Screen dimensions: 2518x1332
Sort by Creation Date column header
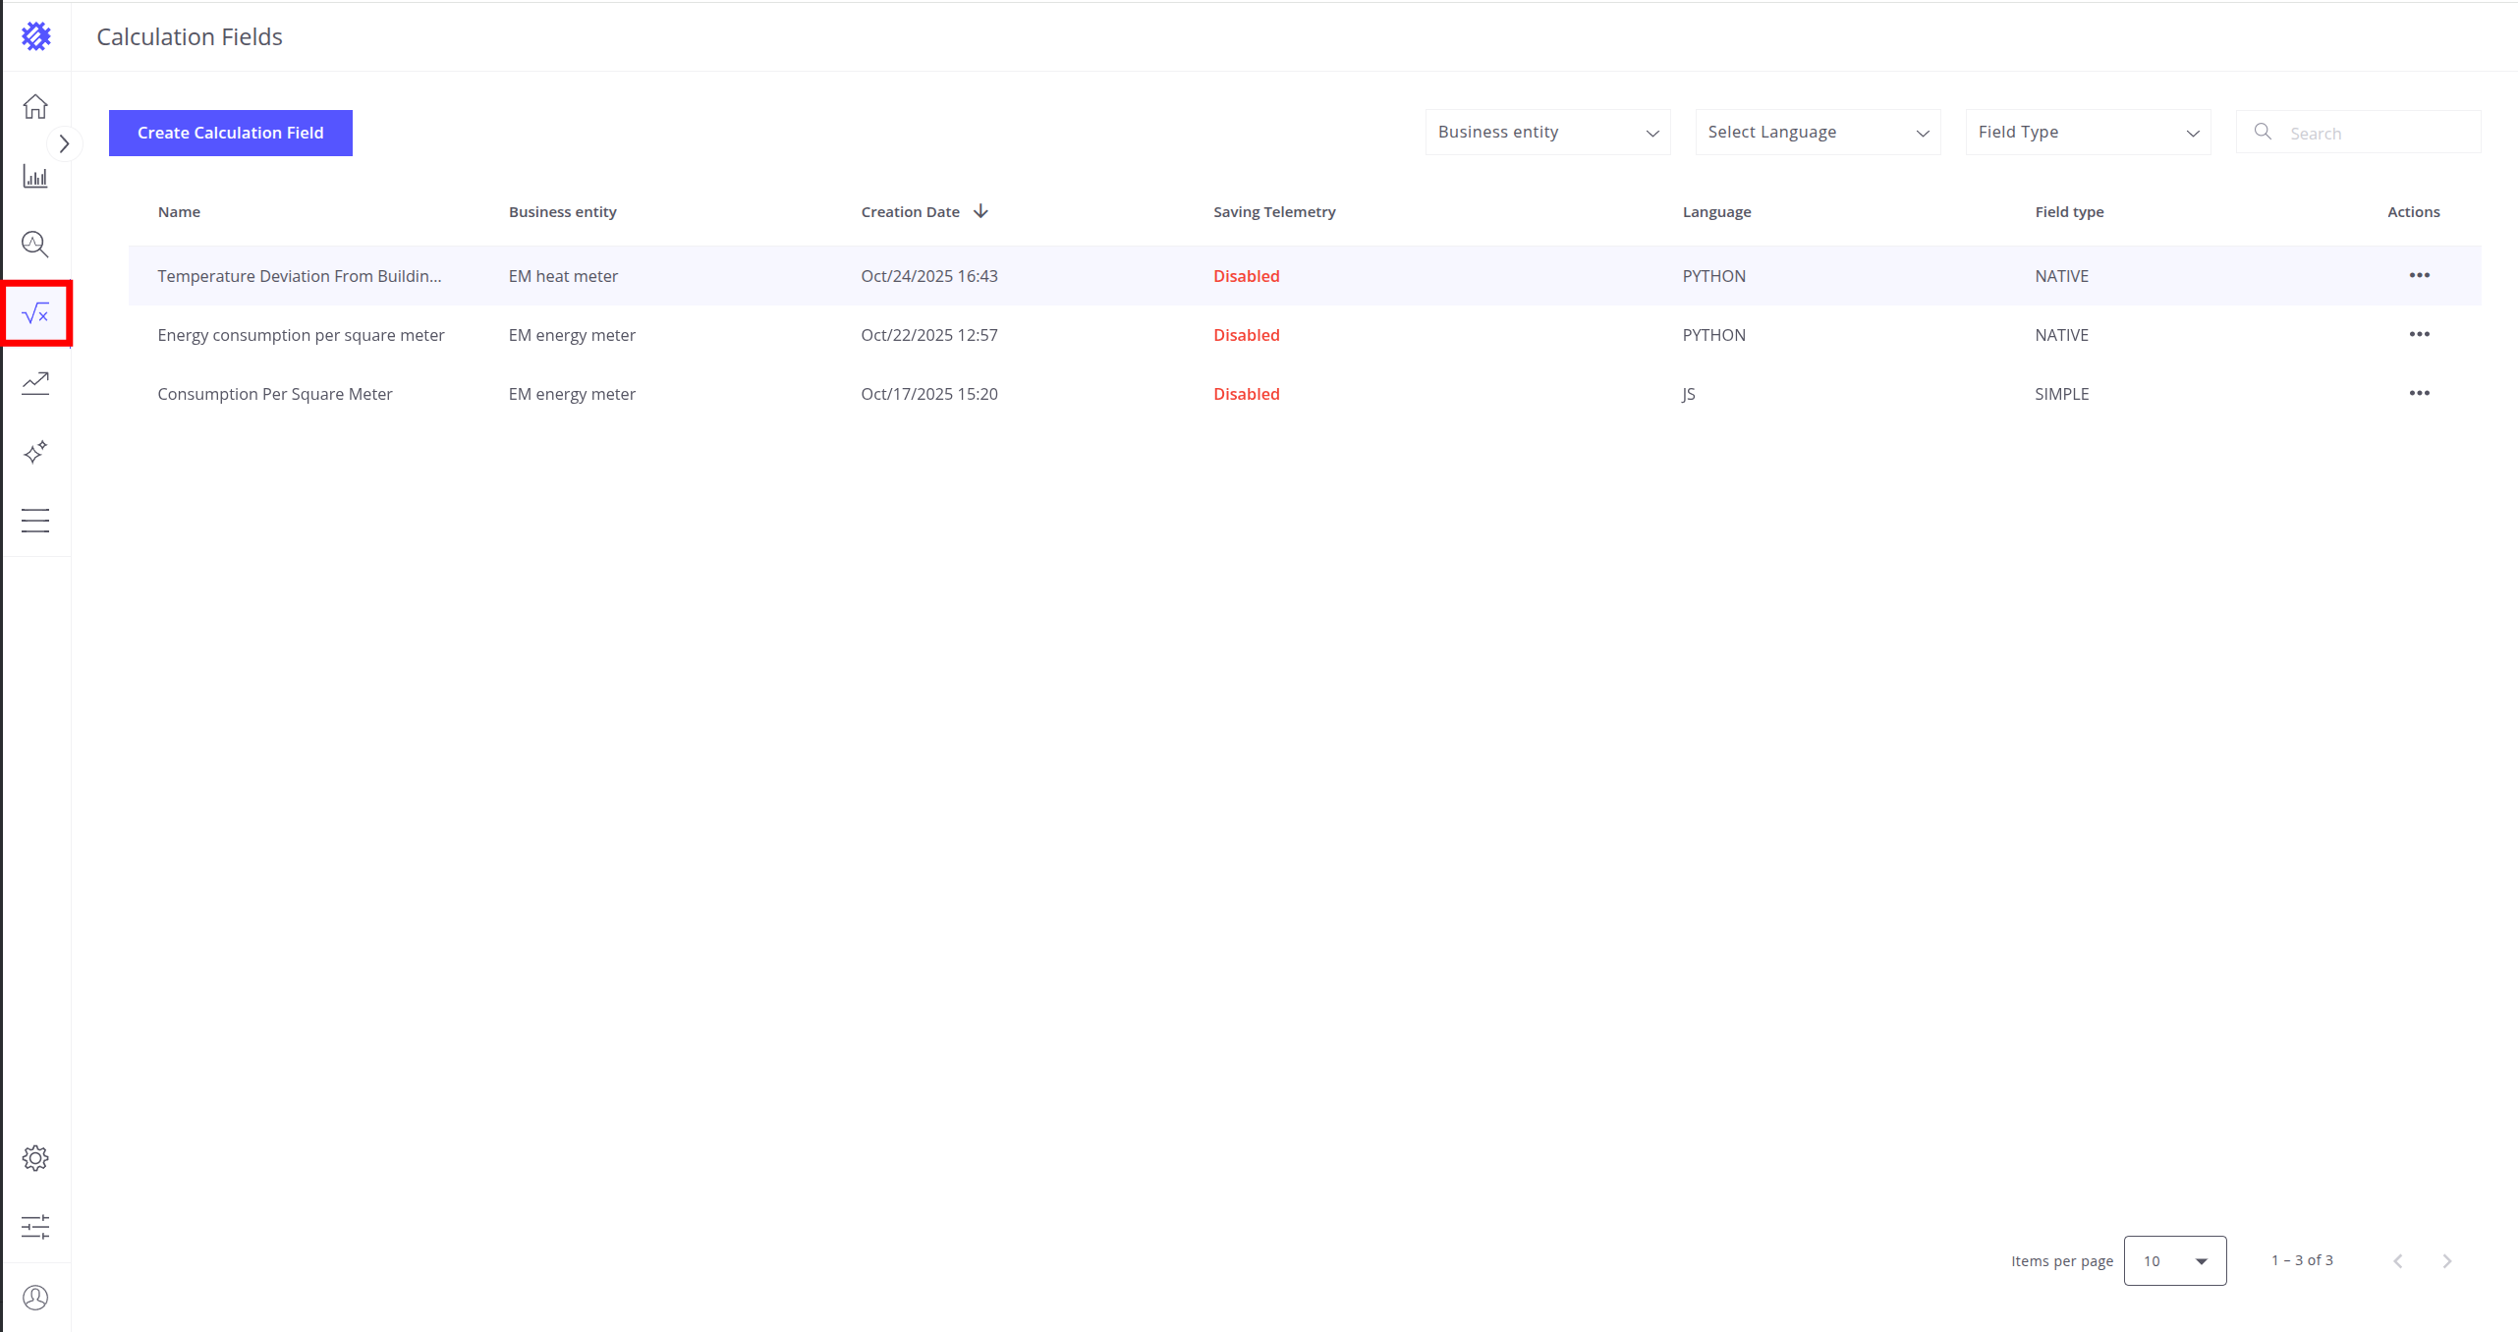click(911, 211)
